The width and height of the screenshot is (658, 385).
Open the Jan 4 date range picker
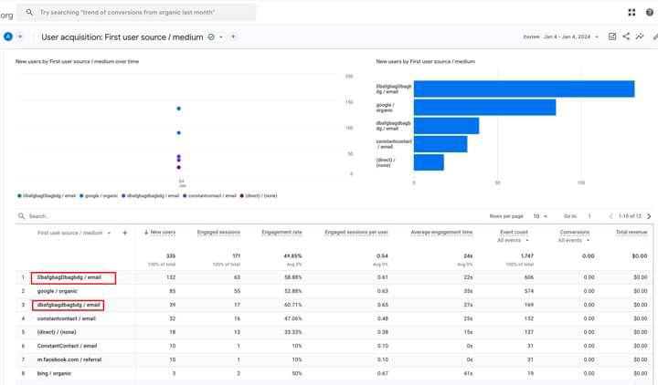tap(561, 36)
